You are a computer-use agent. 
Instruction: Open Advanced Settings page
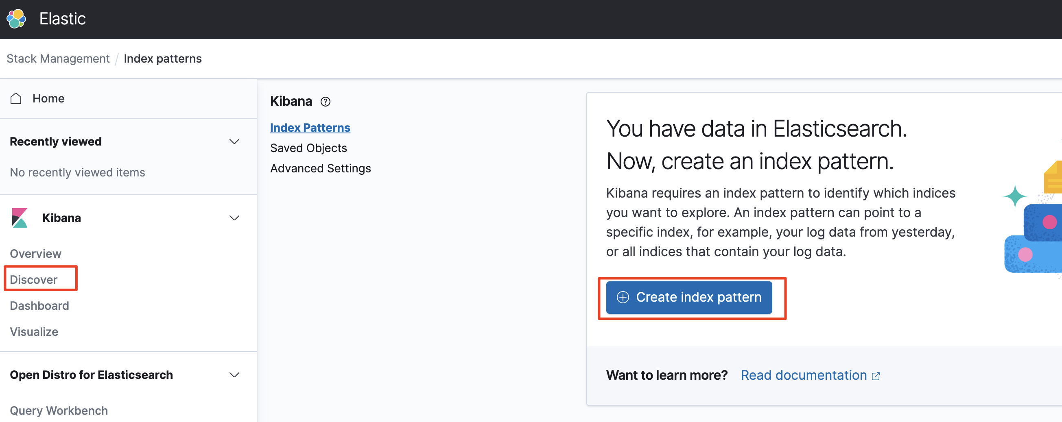tap(320, 168)
